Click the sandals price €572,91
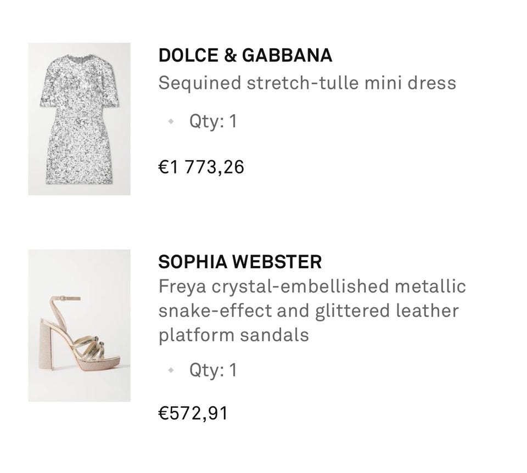The height and width of the screenshot is (473, 527). [x=193, y=413]
